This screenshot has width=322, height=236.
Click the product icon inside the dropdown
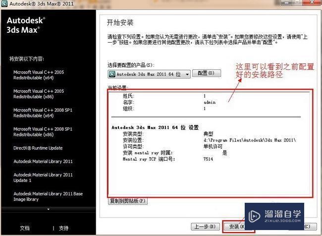coord(112,74)
